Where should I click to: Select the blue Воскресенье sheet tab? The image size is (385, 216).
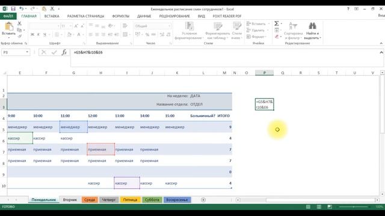coord(177,200)
